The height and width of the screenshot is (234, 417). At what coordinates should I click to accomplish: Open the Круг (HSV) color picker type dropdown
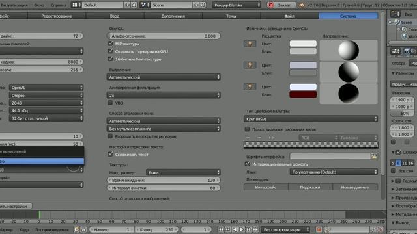click(311, 119)
